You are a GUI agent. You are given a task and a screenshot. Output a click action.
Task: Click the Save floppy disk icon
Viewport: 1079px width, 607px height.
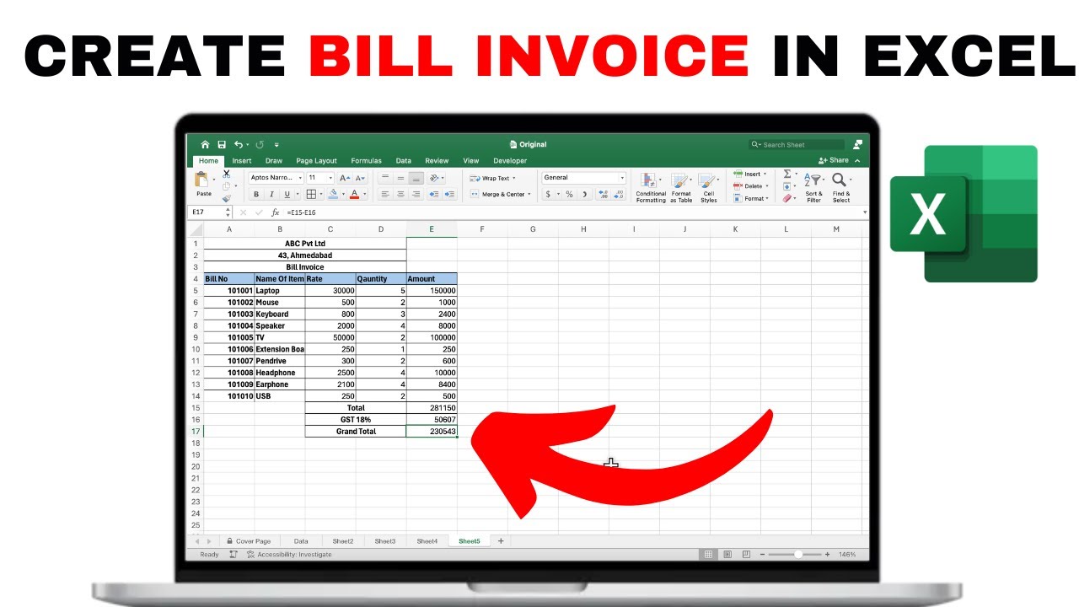coord(222,144)
